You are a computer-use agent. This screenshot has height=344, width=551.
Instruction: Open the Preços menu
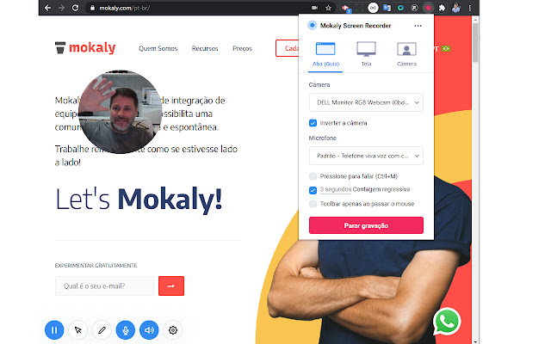pyautogui.click(x=242, y=48)
